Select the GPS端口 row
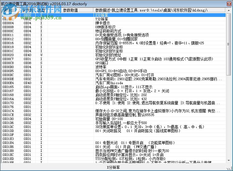The width and height of the screenshot is (233, 171). point(114,63)
